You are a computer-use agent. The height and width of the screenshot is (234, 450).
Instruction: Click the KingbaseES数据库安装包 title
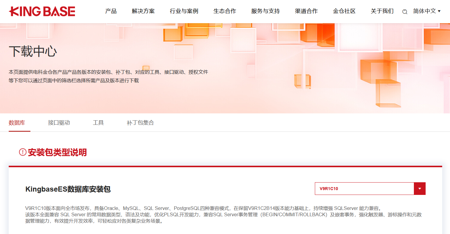coord(68,189)
